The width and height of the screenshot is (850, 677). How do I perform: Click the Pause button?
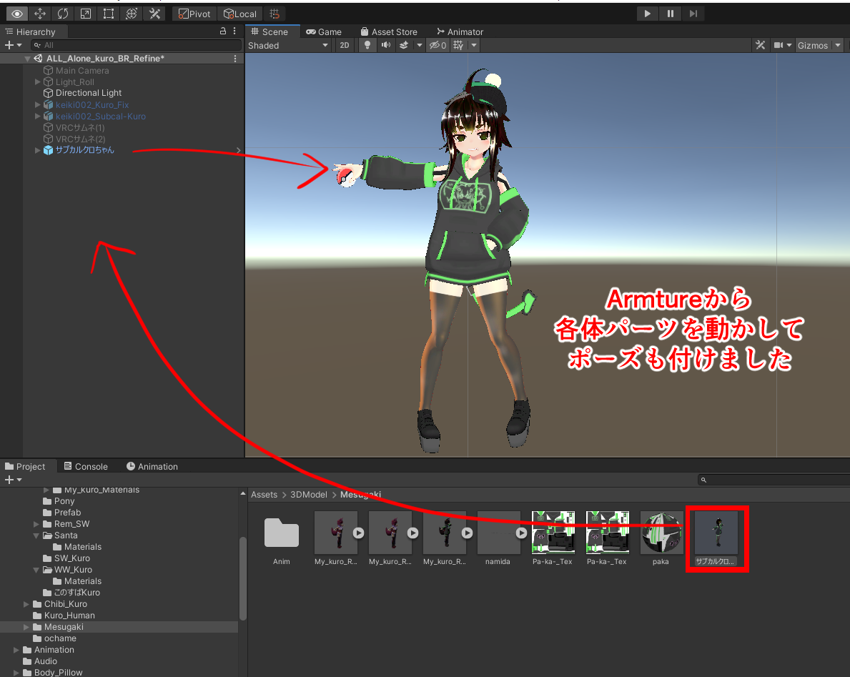tap(670, 14)
